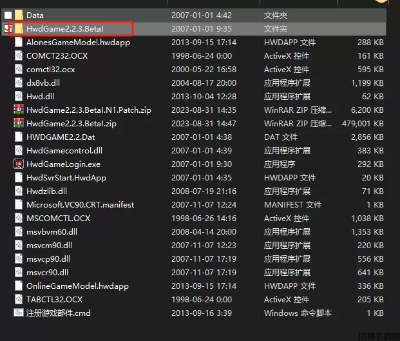This screenshot has width=400, height=341.
Task: Select the HwdGame2.2.3.BetaI folder name
Action: [65, 29]
